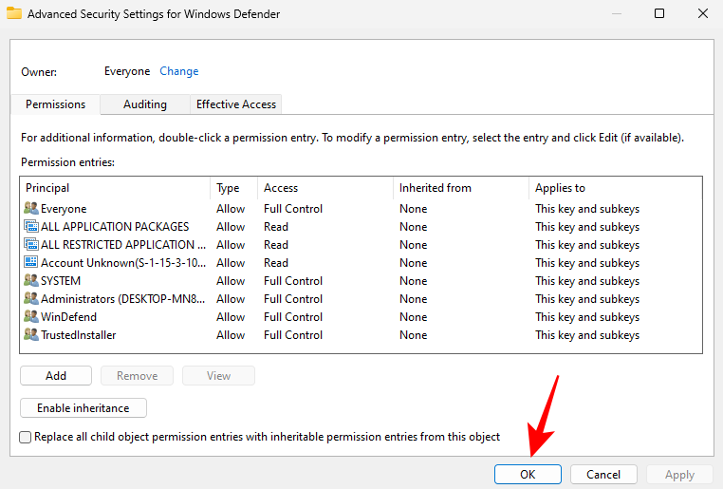
Task: Click the Everyone principal user icon
Action: tap(30, 209)
